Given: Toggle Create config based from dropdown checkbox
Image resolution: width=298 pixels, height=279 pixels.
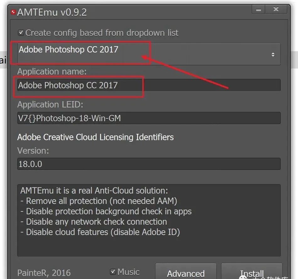Looking at the screenshot, I should (x=21, y=33).
